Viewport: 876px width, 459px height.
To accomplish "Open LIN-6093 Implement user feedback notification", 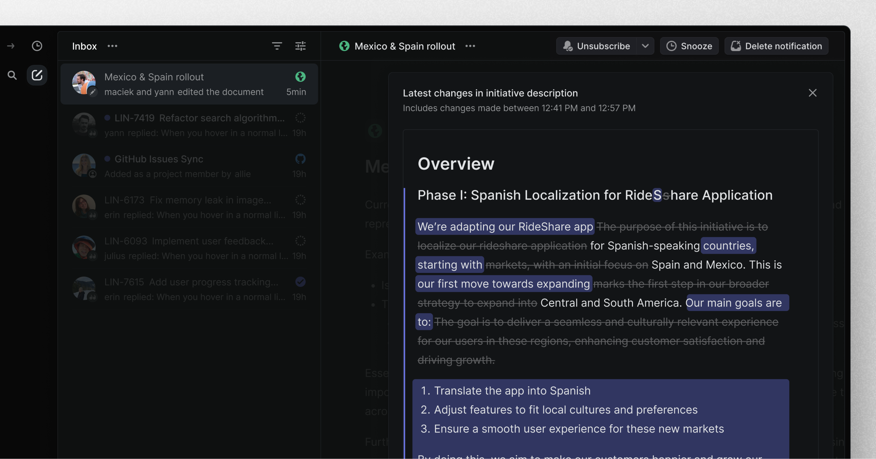I will pyautogui.click(x=189, y=248).
